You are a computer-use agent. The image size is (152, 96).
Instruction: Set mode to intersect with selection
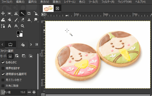coord(31,56)
